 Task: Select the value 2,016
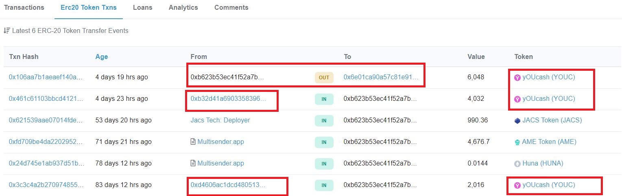click(476, 185)
